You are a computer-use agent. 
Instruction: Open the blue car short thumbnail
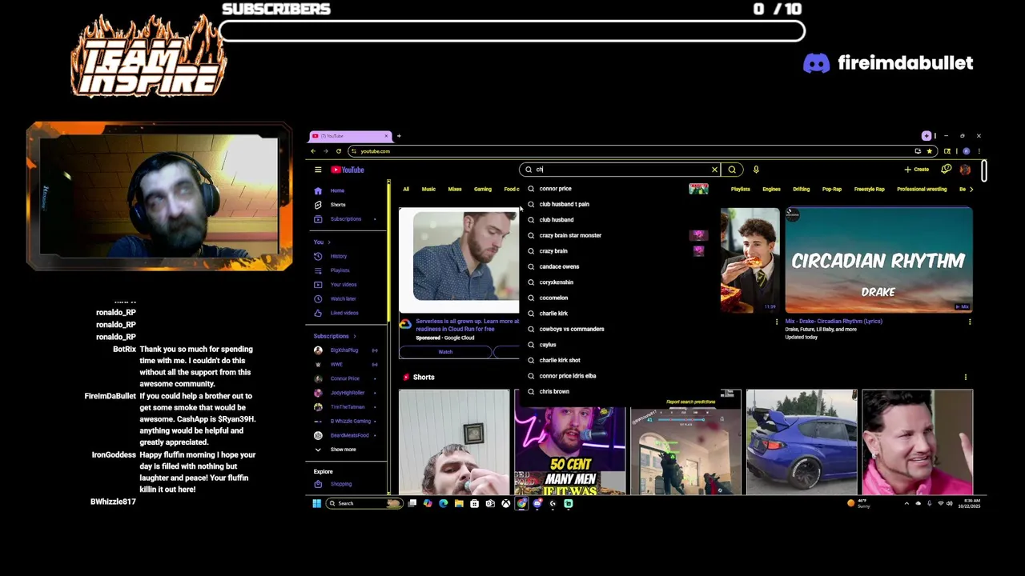[x=802, y=442]
